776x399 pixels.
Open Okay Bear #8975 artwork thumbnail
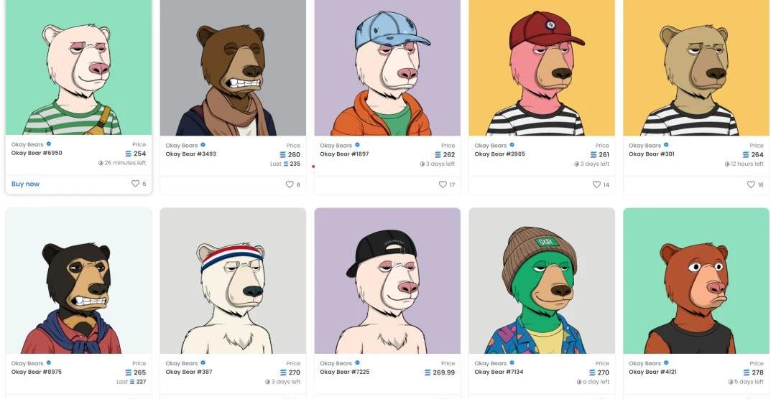(x=79, y=281)
